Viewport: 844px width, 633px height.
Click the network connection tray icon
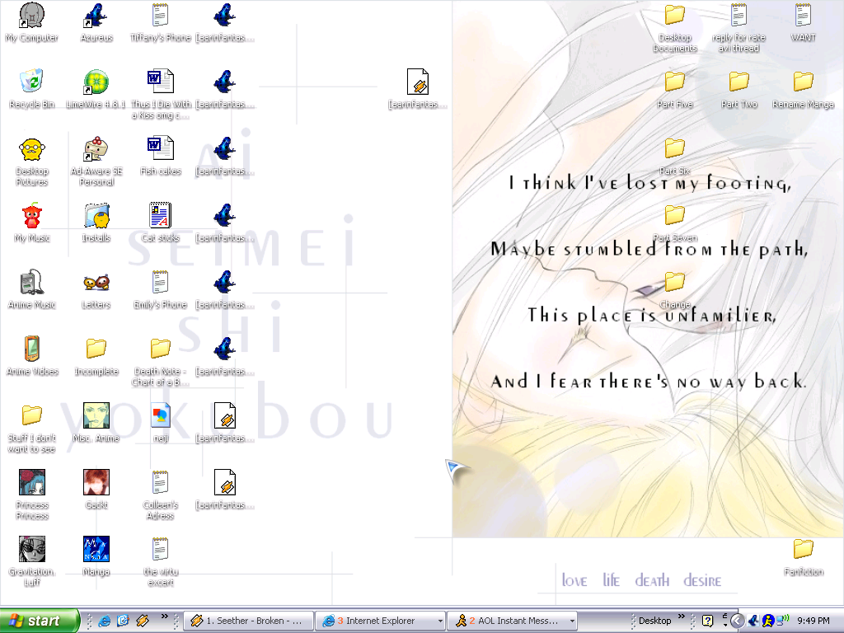(x=782, y=621)
